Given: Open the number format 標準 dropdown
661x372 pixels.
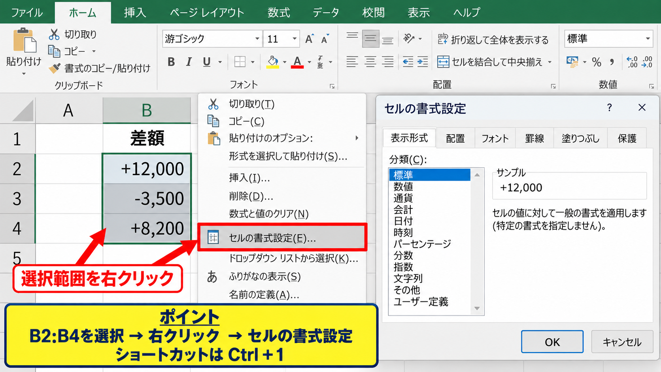Looking at the screenshot, I should 648,38.
